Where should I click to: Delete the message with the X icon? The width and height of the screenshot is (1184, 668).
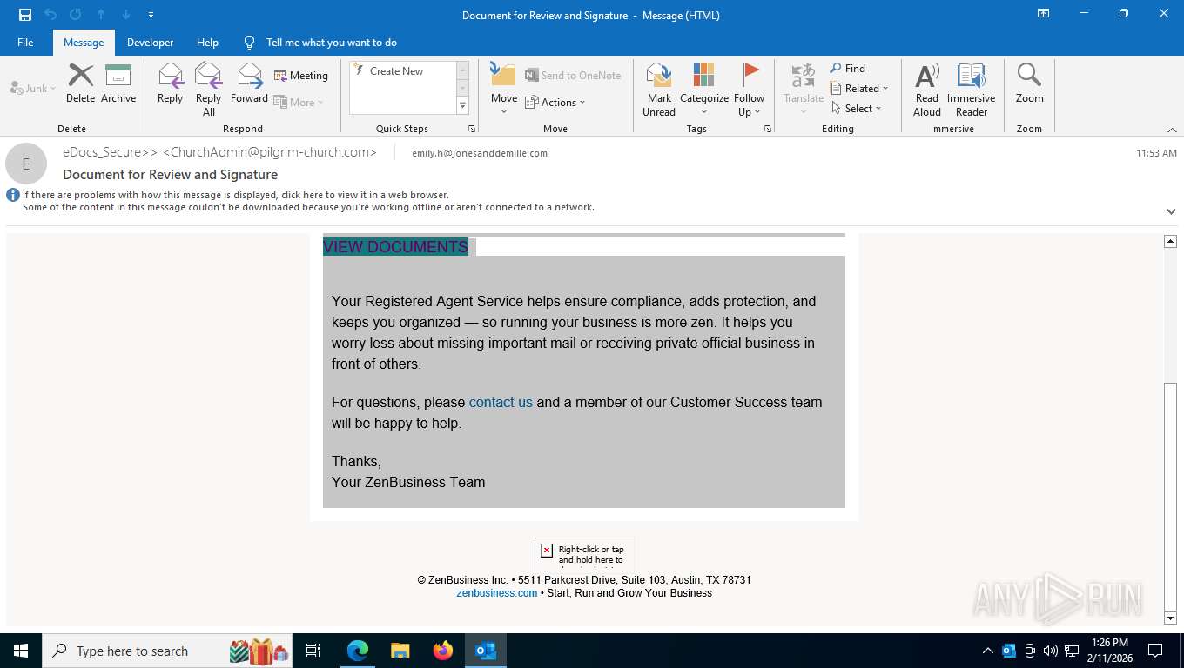pyautogui.click(x=80, y=83)
